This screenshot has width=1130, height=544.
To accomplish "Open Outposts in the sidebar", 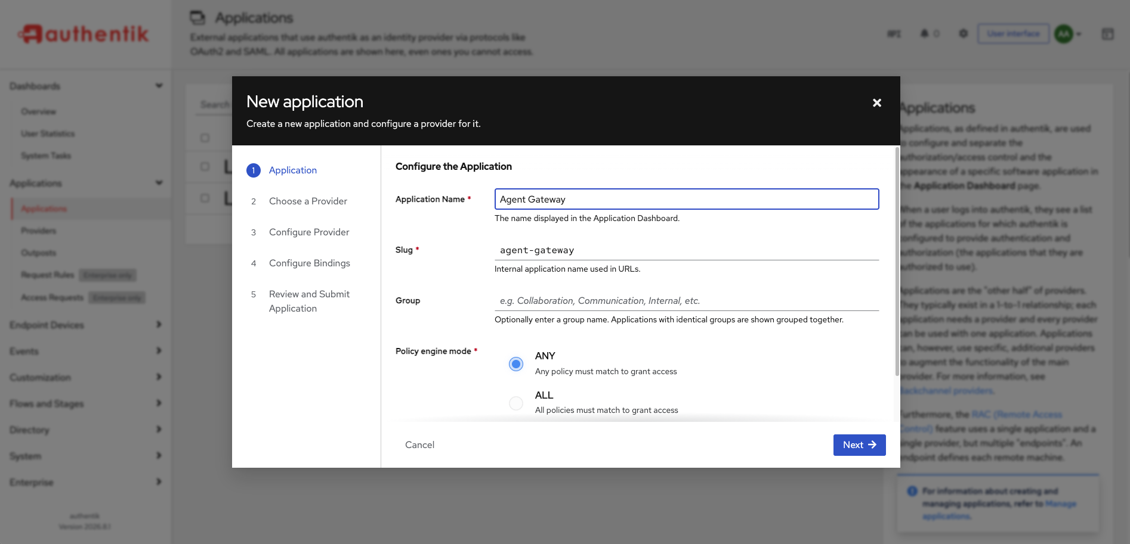I will (38, 253).
